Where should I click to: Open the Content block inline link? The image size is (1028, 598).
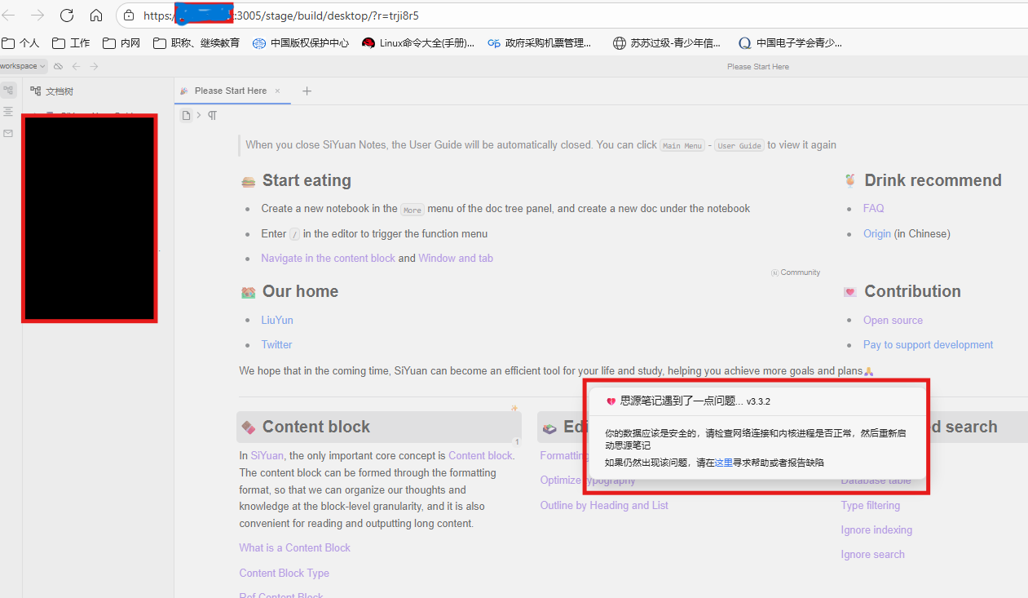coord(480,455)
